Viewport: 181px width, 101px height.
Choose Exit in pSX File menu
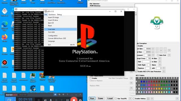[61, 45]
